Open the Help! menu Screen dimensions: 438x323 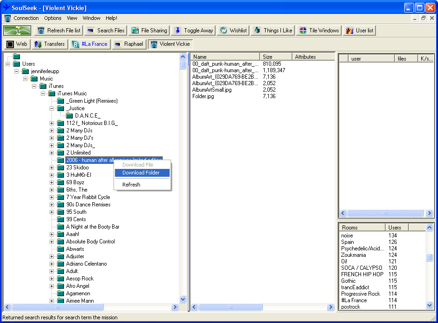[x=111, y=18]
